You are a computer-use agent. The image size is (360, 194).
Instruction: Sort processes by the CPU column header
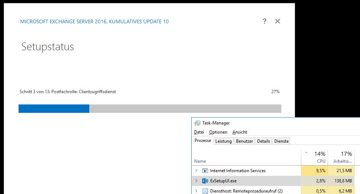click(x=314, y=158)
